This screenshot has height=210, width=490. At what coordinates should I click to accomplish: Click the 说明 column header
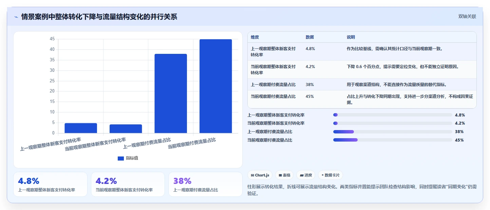coord(351,37)
